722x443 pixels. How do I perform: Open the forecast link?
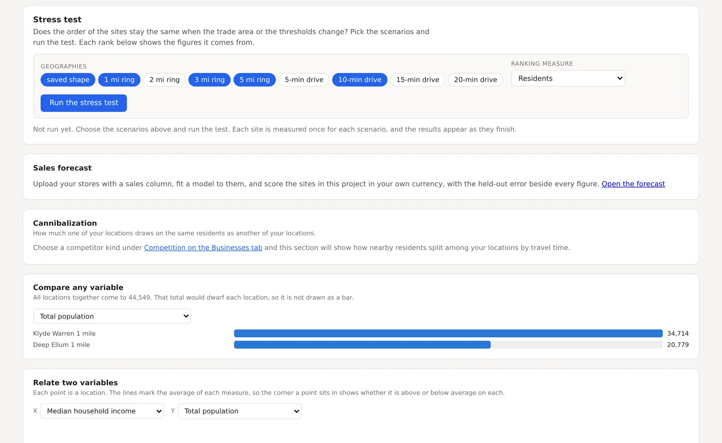pos(633,184)
